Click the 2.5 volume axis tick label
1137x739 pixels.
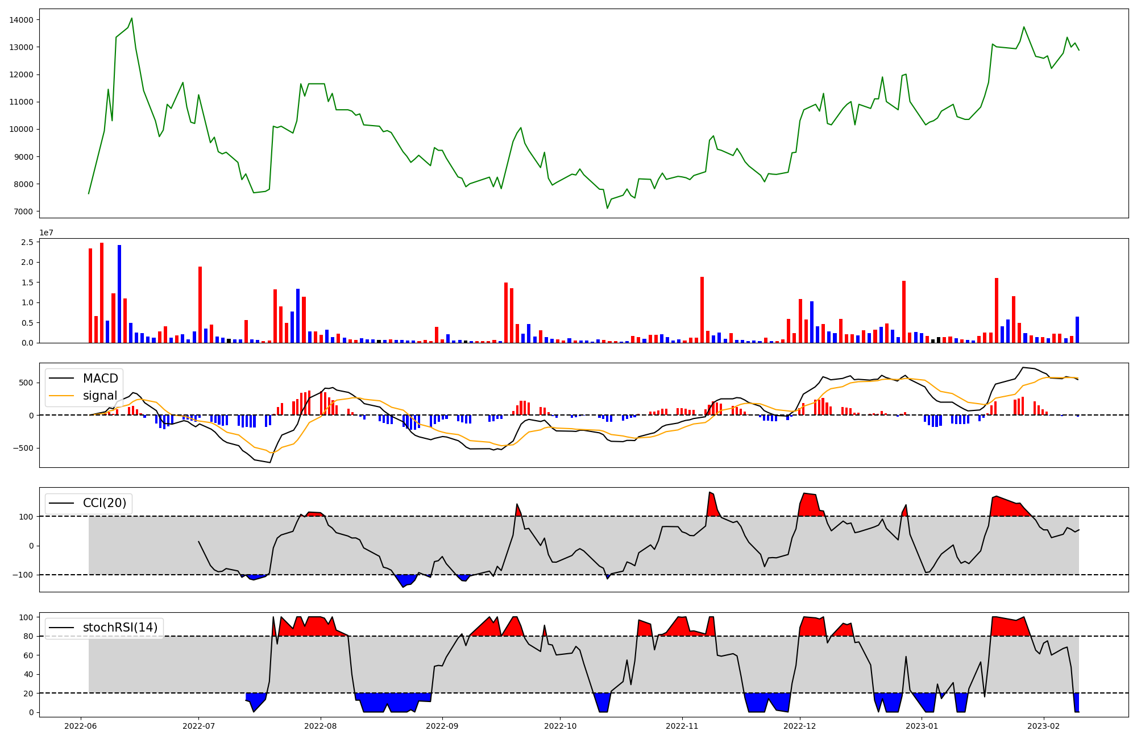tap(27, 242)
